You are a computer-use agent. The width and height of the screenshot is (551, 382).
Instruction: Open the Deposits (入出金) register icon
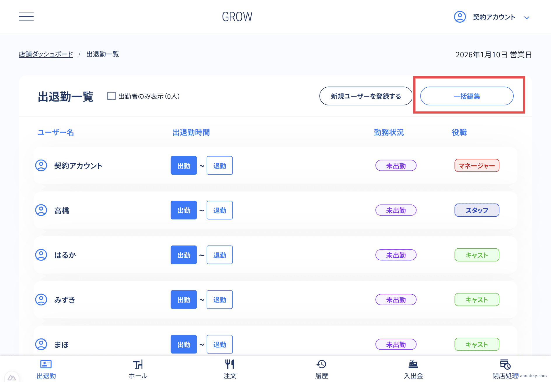coord(413,365)
